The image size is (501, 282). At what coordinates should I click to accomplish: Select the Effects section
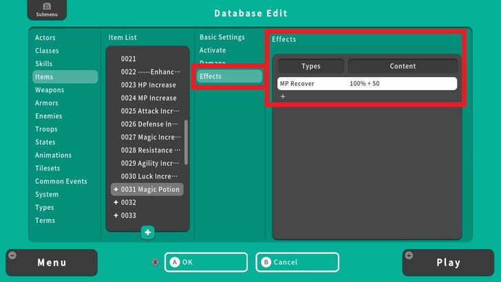pyautogui.click(x=229, y=76)
